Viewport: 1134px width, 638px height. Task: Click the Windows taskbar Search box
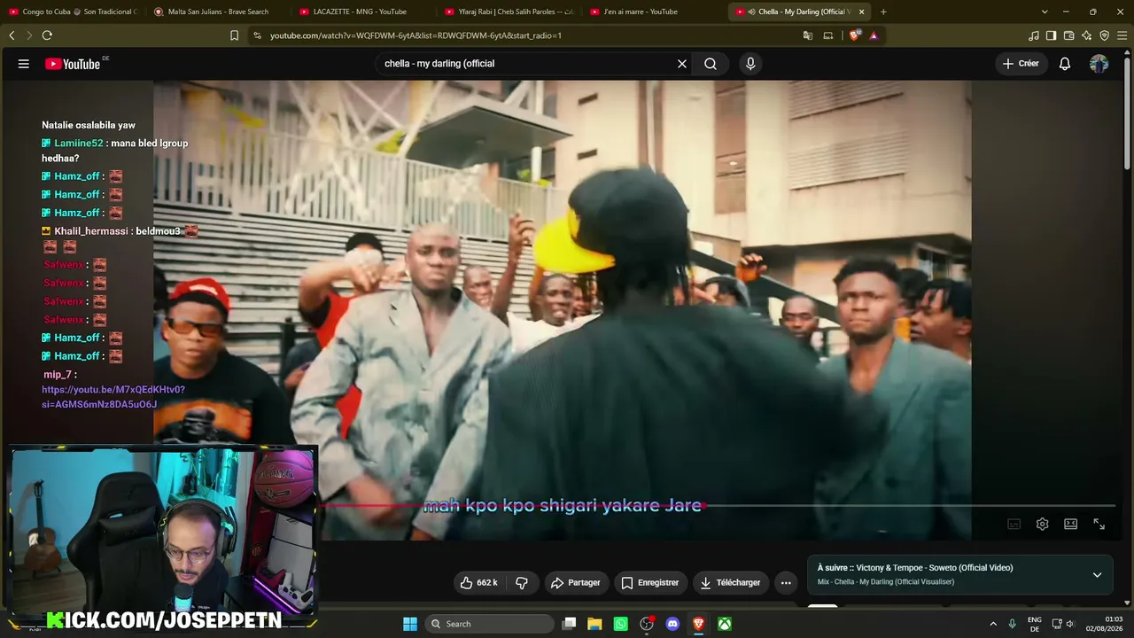488,624
